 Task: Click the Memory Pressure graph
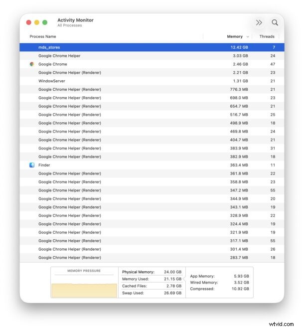(x=84, y=291)
